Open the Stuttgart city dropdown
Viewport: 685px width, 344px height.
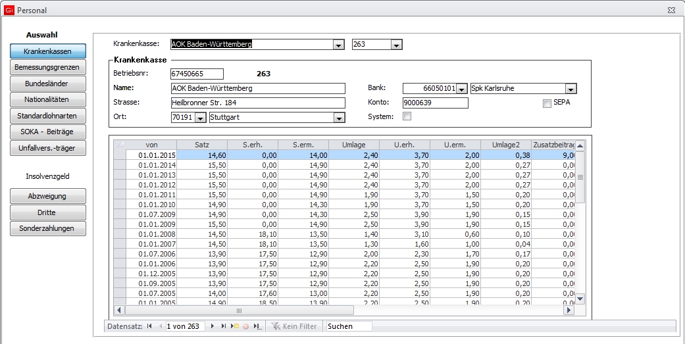(x=339, y=118)
